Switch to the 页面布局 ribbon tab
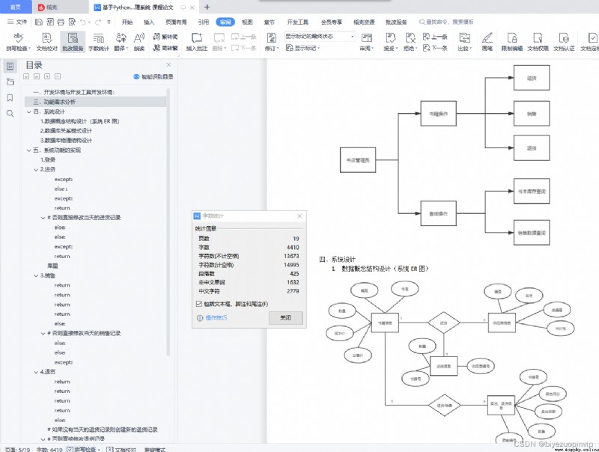Image resolution: width=599 pixels, height=452 pixels. point(176,22)
